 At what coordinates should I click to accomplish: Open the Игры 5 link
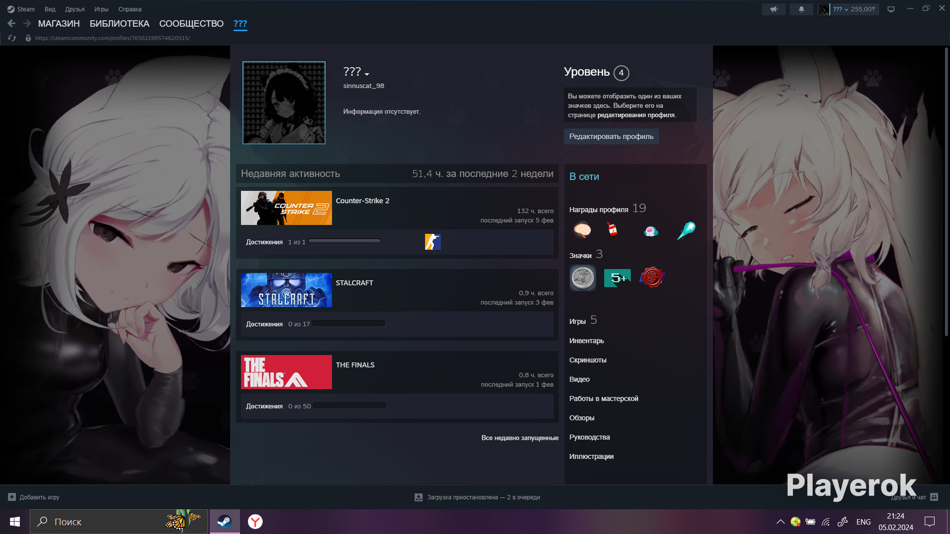click(x=583, y=320)
